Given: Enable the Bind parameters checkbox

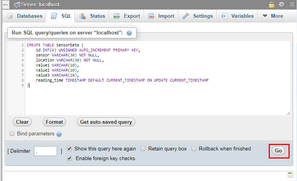Looking at the screenshot, I should (x=12, y=133).
